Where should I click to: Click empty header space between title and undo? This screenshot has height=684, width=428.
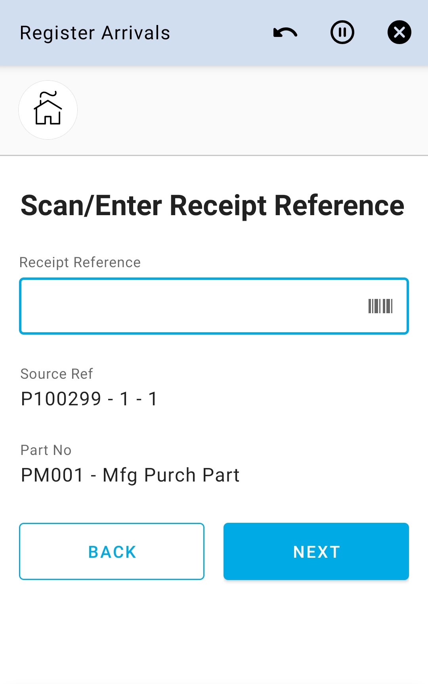(x=222, y=33)
